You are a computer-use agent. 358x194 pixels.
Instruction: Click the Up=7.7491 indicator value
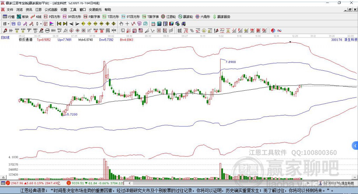pos(65,40)
